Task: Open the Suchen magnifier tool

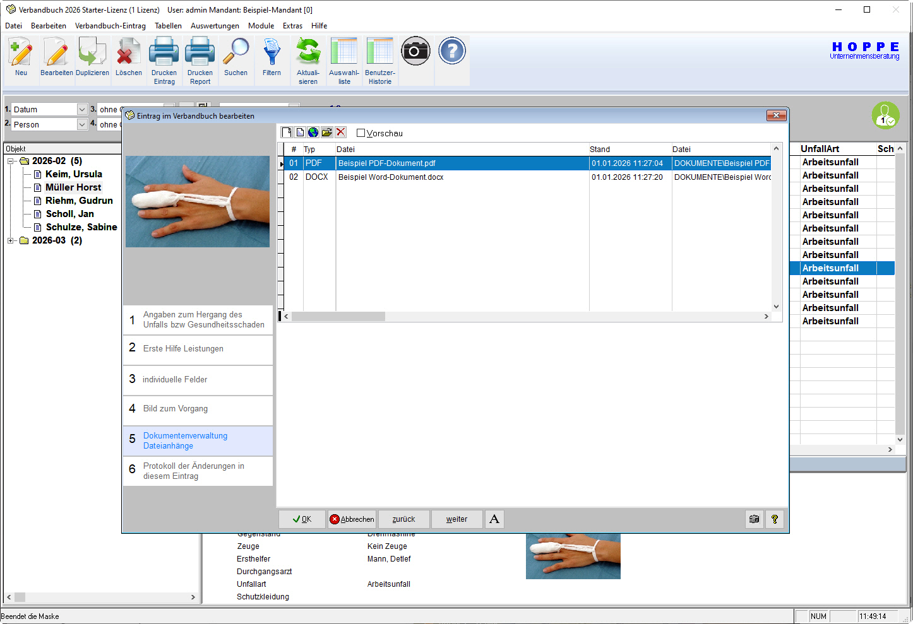Action: [236, 57]
